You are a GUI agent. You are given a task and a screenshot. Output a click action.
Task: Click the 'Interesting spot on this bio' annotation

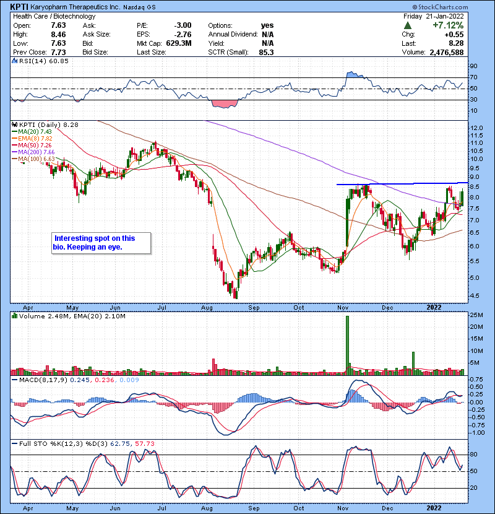coord(101,243)
